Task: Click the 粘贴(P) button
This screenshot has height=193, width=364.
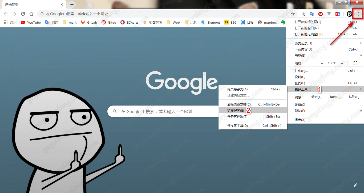Action: point(354,97)
